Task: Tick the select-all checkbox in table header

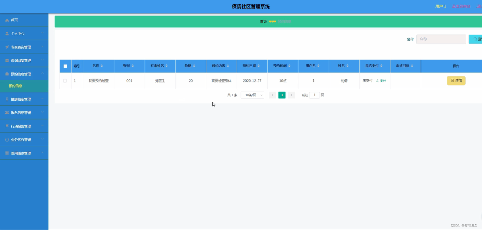Action: coord(65,66)
